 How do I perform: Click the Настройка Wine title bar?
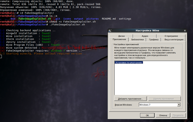(147, 30)
